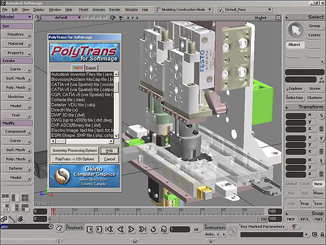Switch to the Import tab in PolyTrans
This screenshot has width=326, height=245.
78,68
